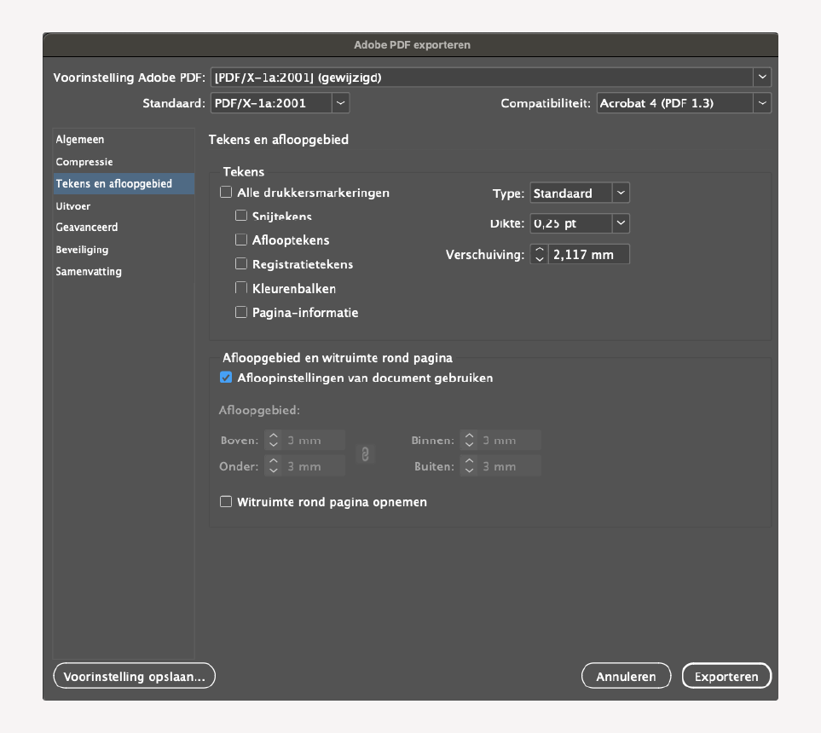Select the Uitvoer section
Screen dimensions: 821x733
coord(124,205)
